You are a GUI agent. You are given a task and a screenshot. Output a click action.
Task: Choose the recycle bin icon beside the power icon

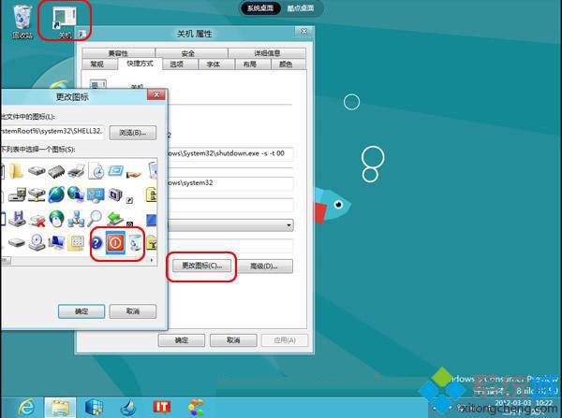[x=136, y=243]
